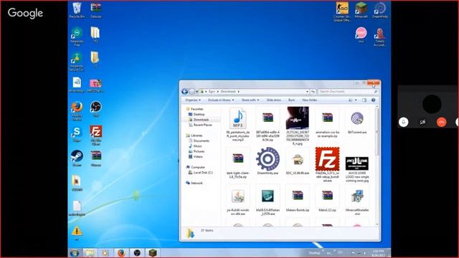This screenshot has width=459, height=258.
Task: Open the Recycle Bin on the desktop
Action: point(77,10)
